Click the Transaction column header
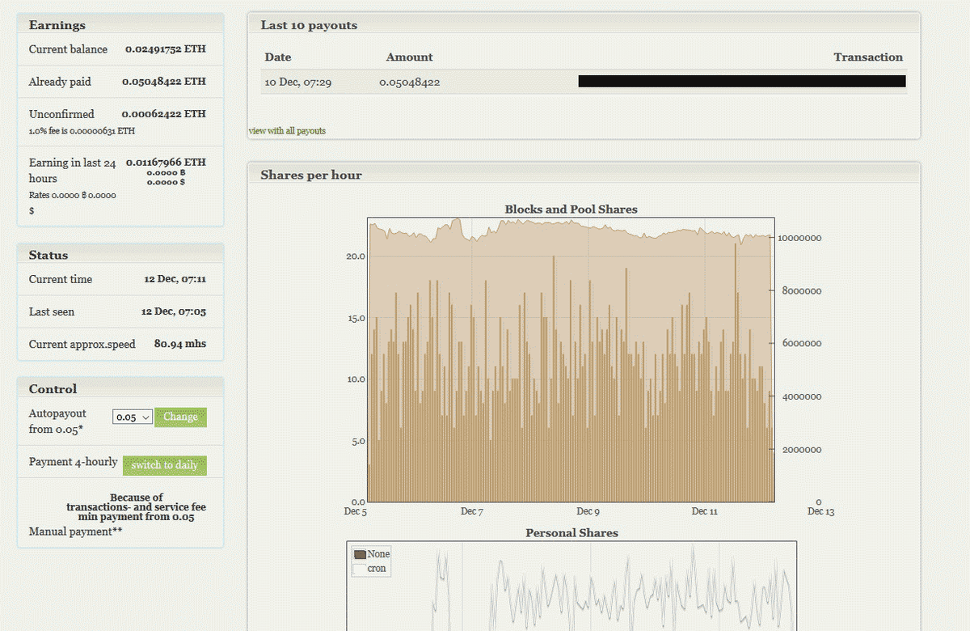Screen dimensions: 970x631 867,57
